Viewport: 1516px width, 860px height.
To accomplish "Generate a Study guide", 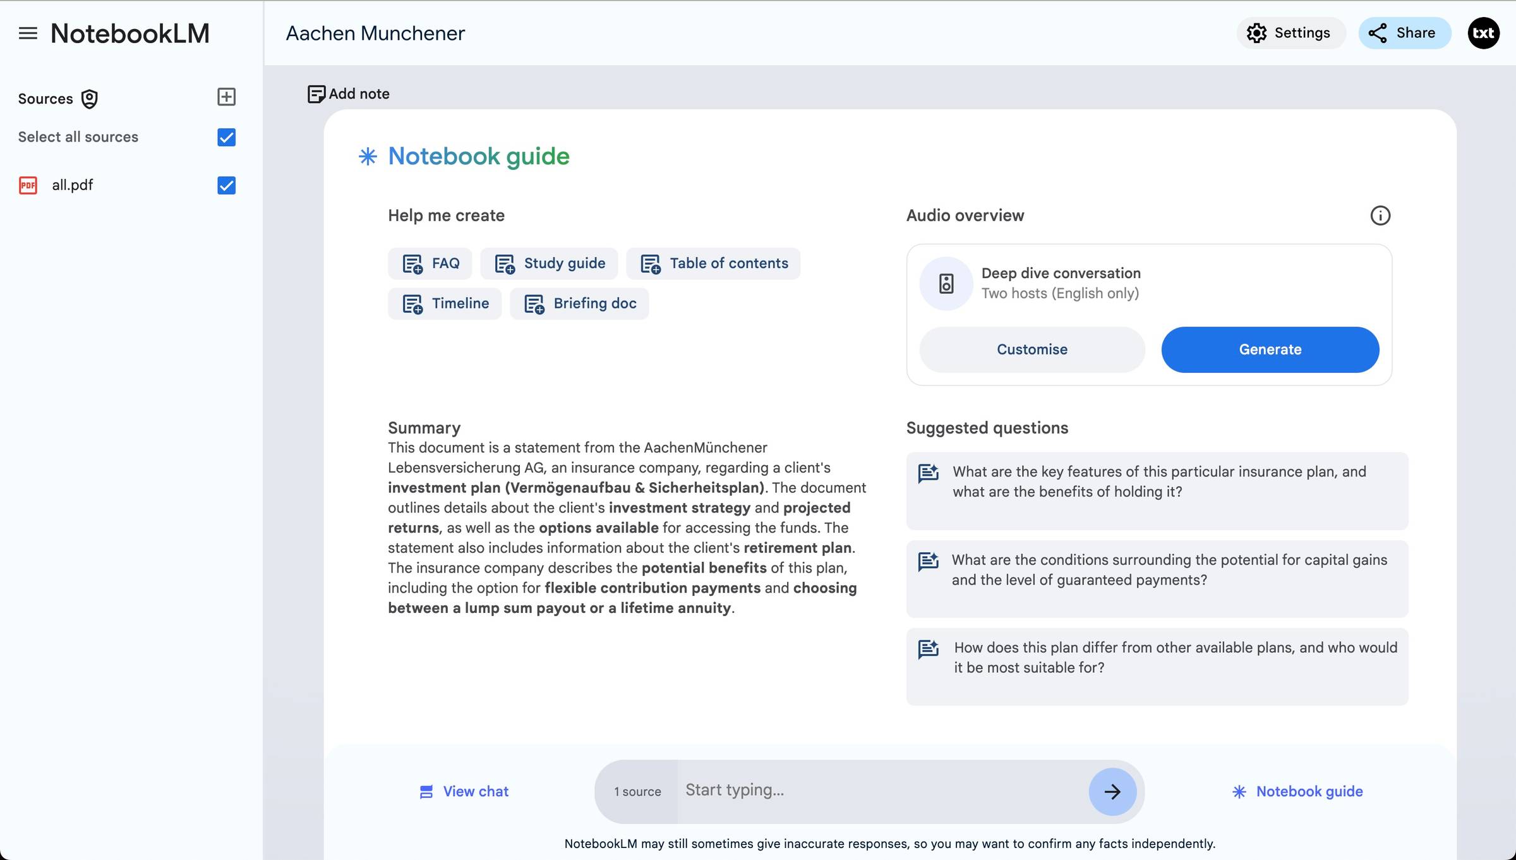I will 549,263.
